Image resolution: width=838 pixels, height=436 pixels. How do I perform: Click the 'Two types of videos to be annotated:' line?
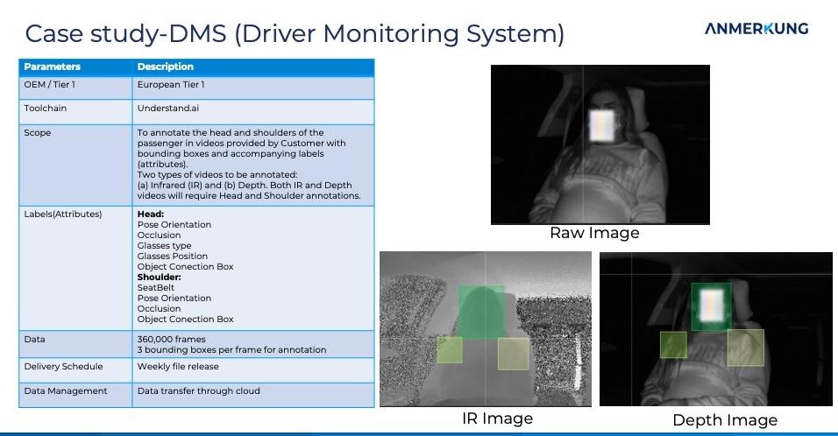[217, 174]
